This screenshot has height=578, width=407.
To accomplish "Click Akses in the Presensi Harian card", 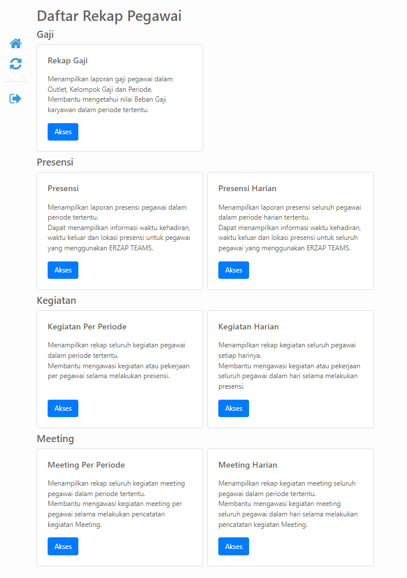I will 233,270.
